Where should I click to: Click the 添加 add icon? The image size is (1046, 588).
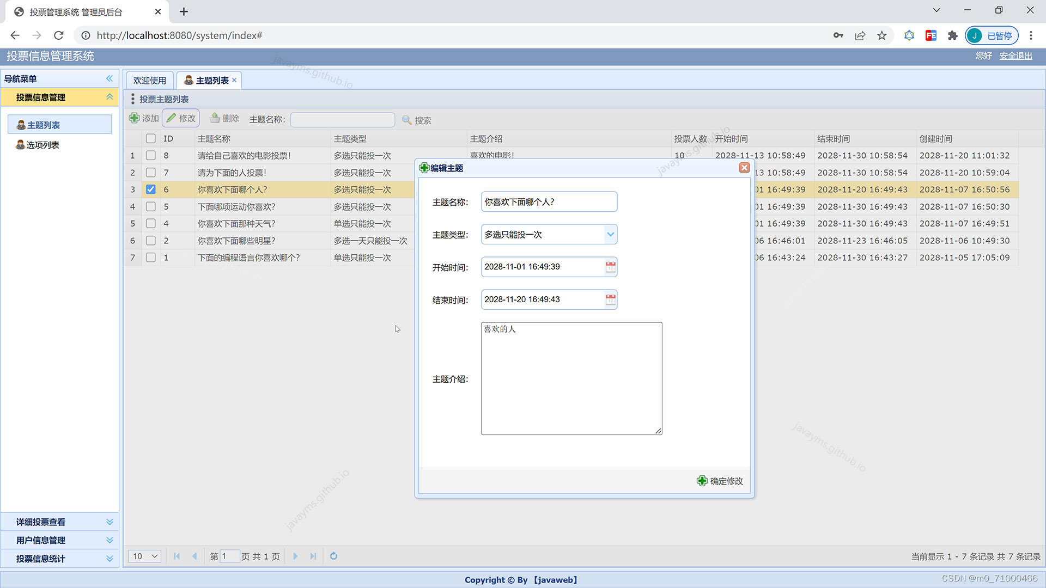tap(135, 118)
